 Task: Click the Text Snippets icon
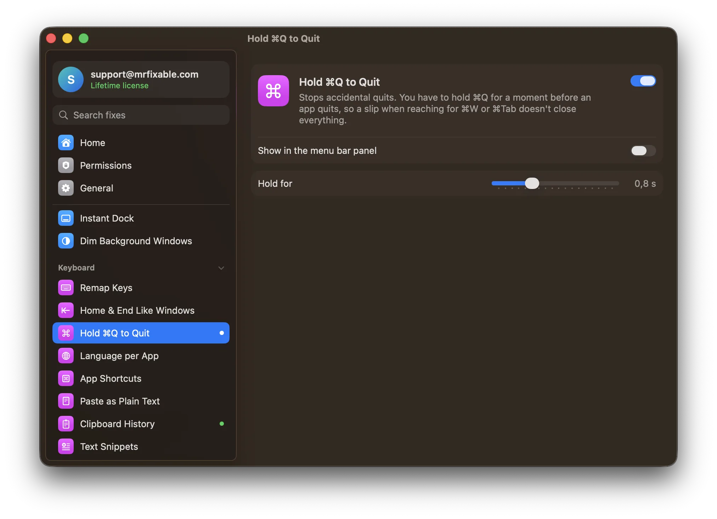coord(66,447)
